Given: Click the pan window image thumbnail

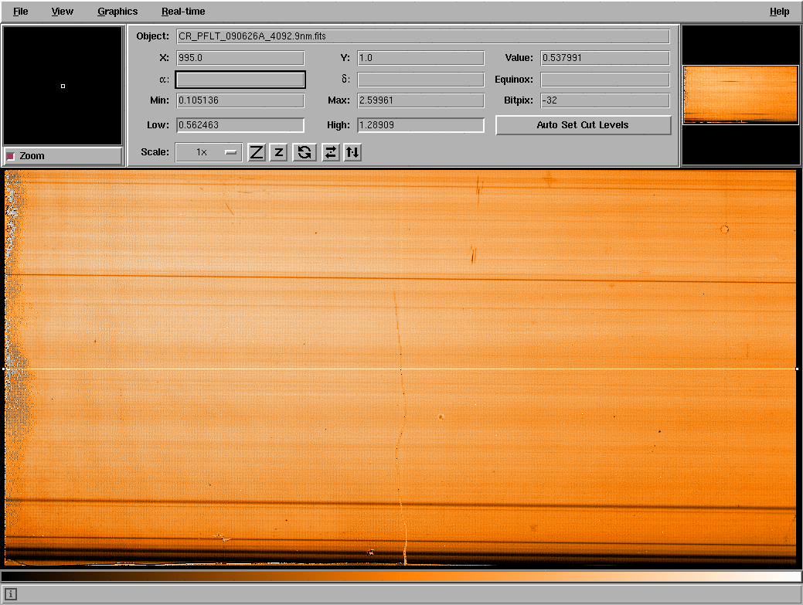Looking at the screenshot, I should 740,95.
